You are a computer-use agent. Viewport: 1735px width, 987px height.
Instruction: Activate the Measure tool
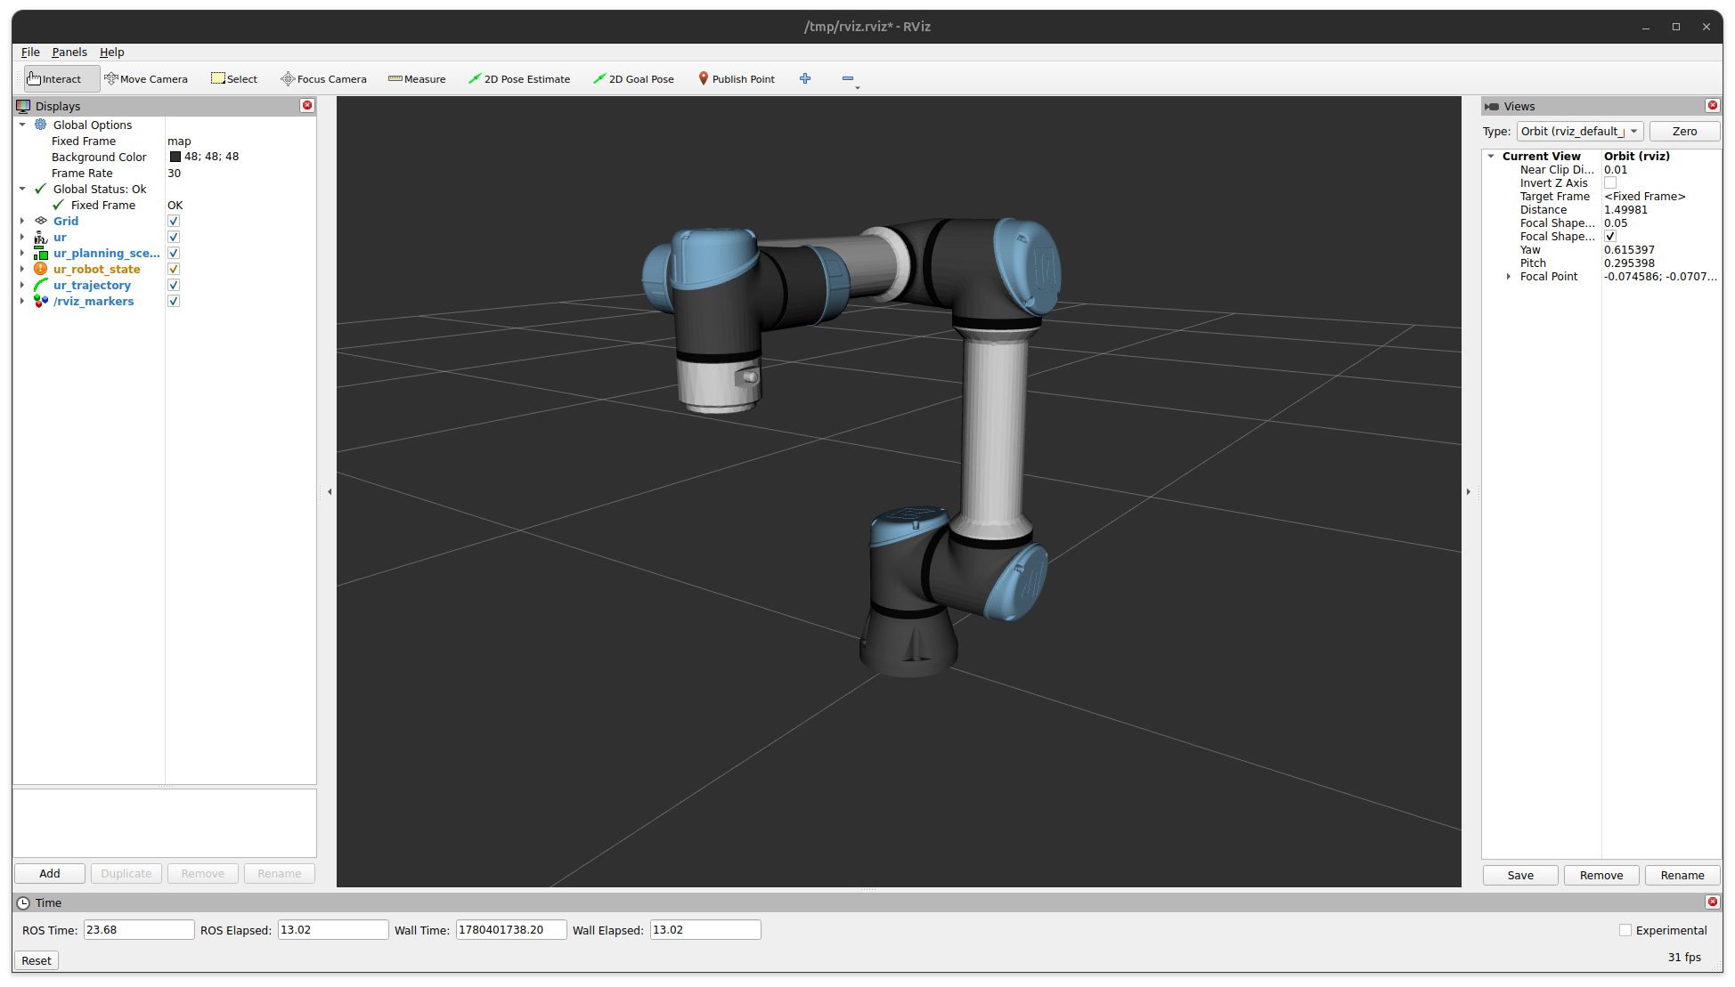tap(417, 79)
